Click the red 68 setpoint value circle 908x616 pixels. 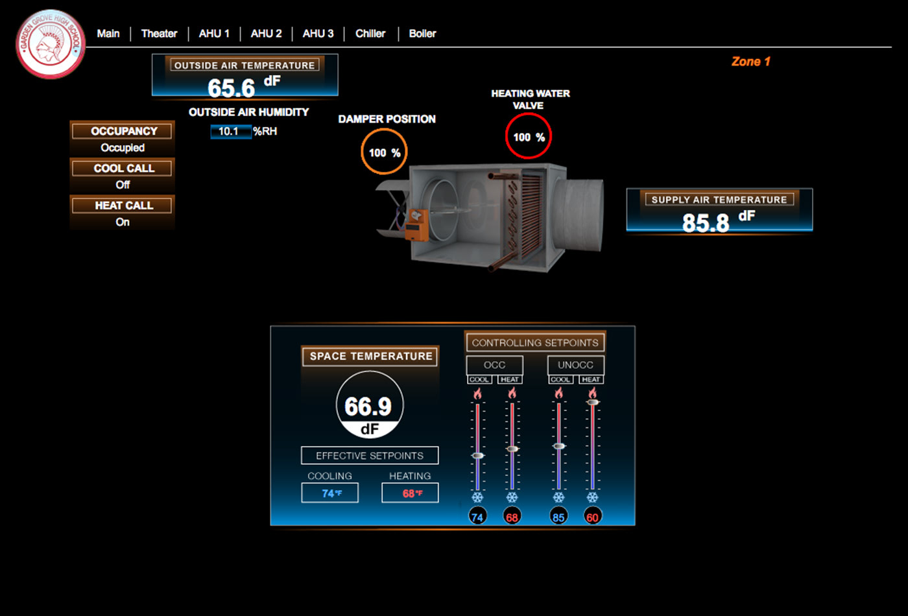[512, 517]
